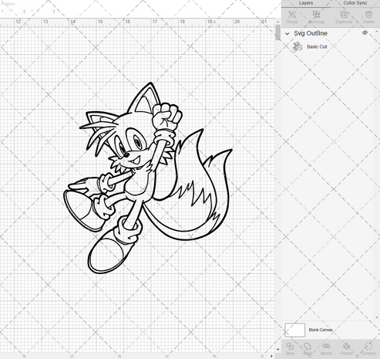Switch to the Color Sync tab

(x=355, y=3)
